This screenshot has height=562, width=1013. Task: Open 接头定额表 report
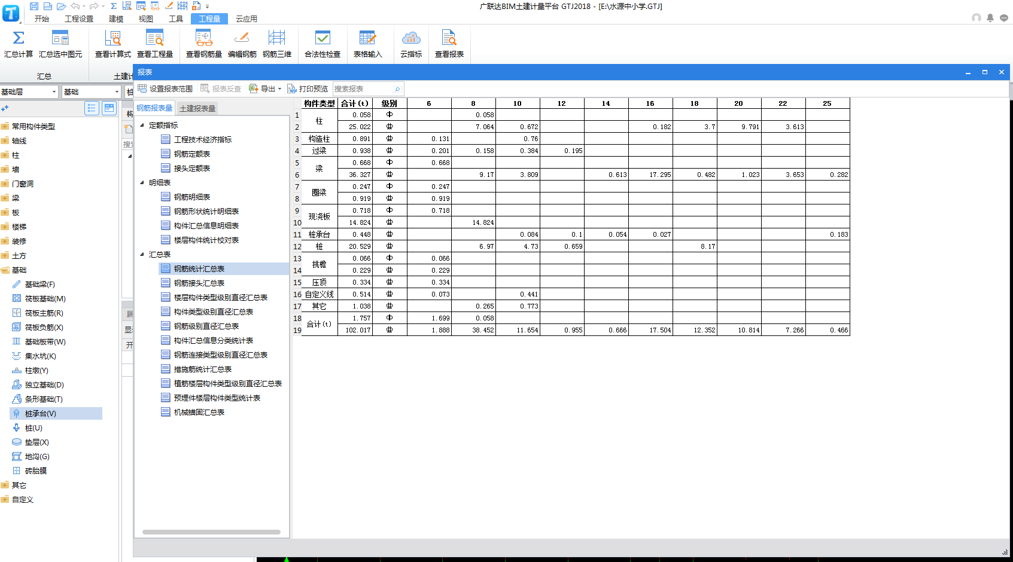coord(192,168)
